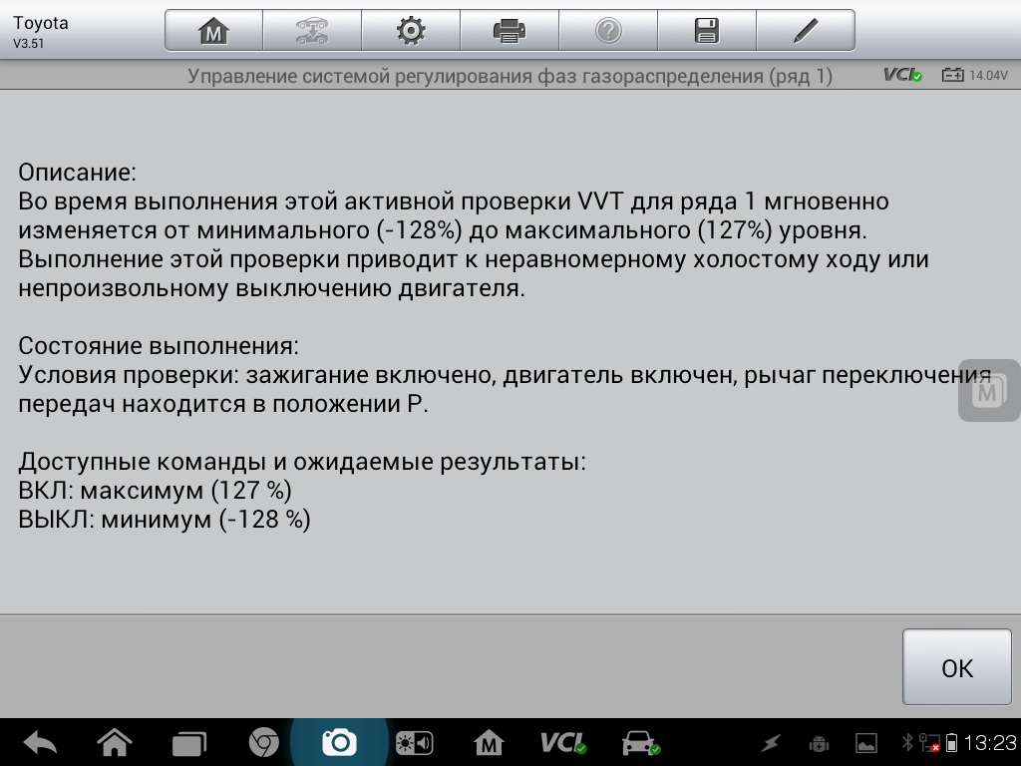Take a screenshot with the camera icon

point(339,742)
